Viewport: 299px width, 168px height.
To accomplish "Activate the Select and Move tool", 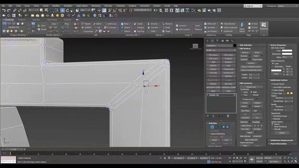I will (x=62, y=10).
